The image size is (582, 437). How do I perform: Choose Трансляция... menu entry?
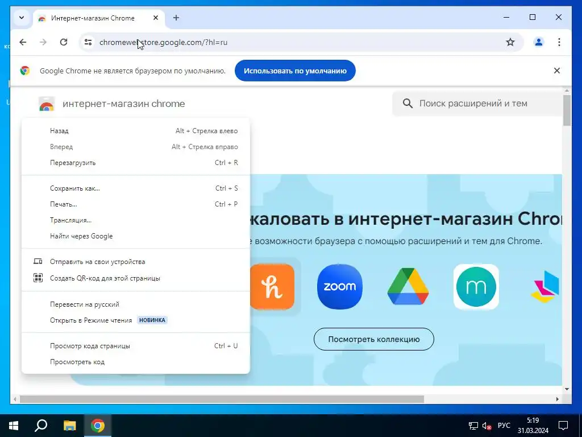click(136, 220)
